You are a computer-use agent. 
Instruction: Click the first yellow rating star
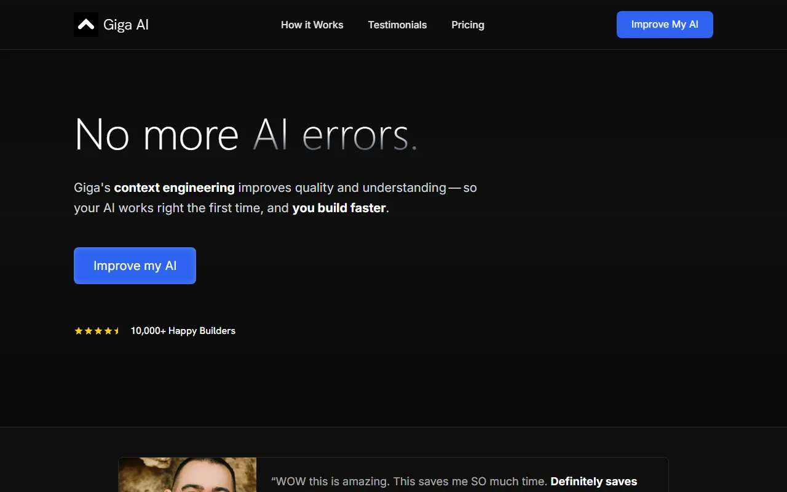point(79,331)
